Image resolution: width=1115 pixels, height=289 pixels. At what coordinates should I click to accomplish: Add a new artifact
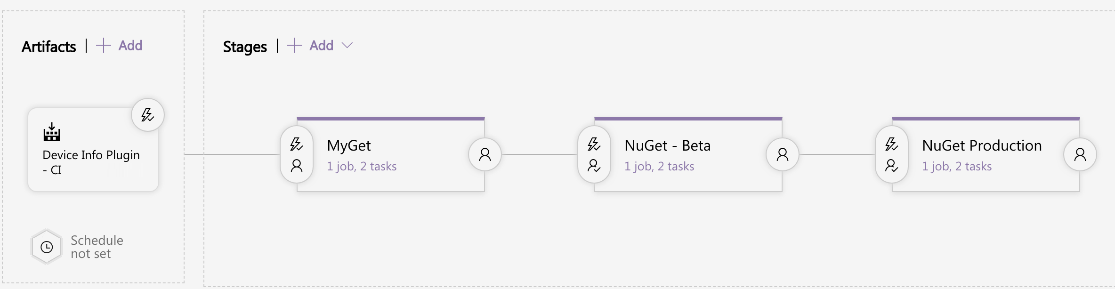120,46
